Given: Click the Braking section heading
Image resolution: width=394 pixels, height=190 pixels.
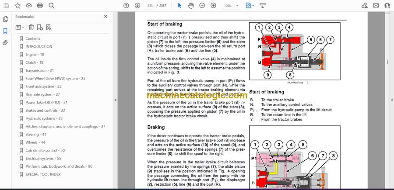Looking at the screenshot, I should (x=156, y=127).
